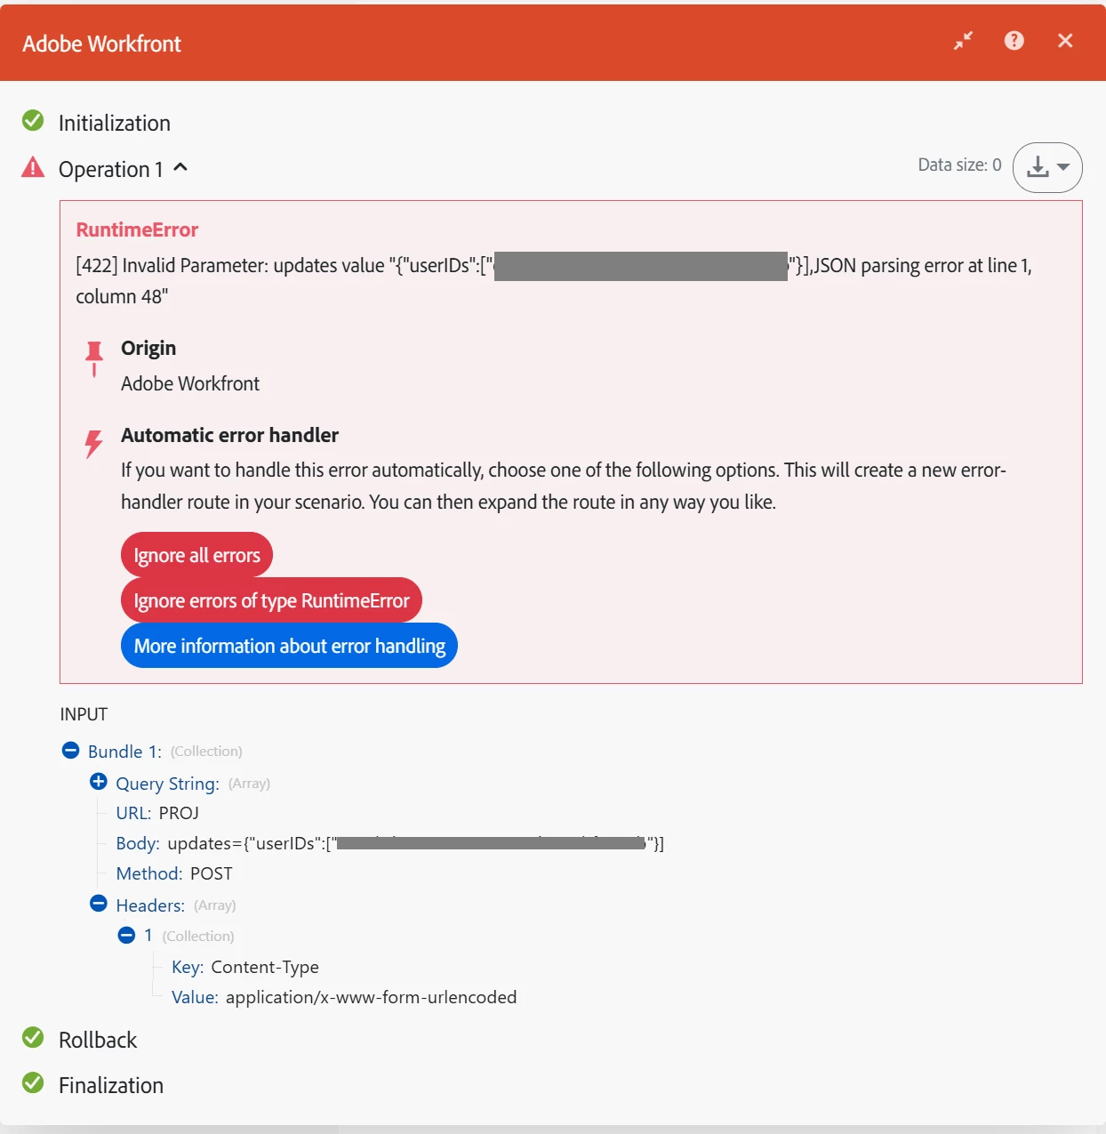Open More information about error handling
1106x1134 pixels.
(289, 646)
